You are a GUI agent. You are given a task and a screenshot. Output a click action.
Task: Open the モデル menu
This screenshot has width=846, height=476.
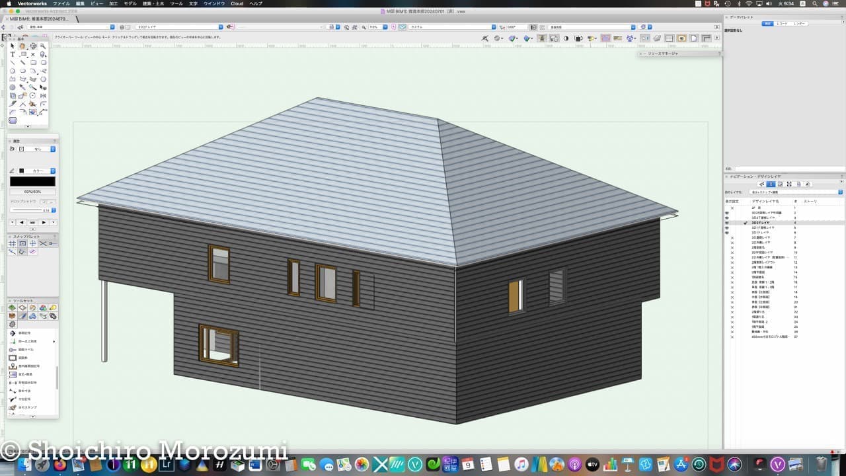pos(130,3)
